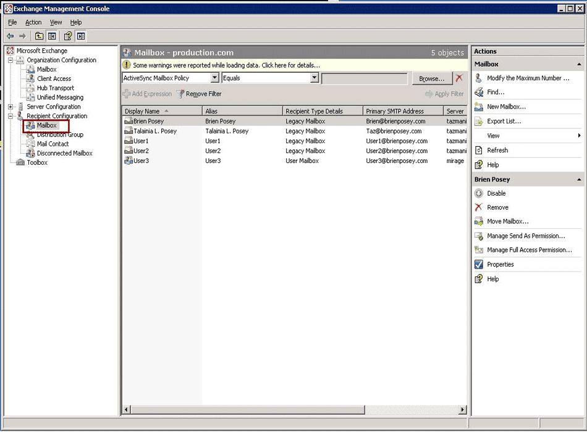The image size is (587, 432).
Task: Click the Help link under Brien Posey actions
Action: [492, 279]
